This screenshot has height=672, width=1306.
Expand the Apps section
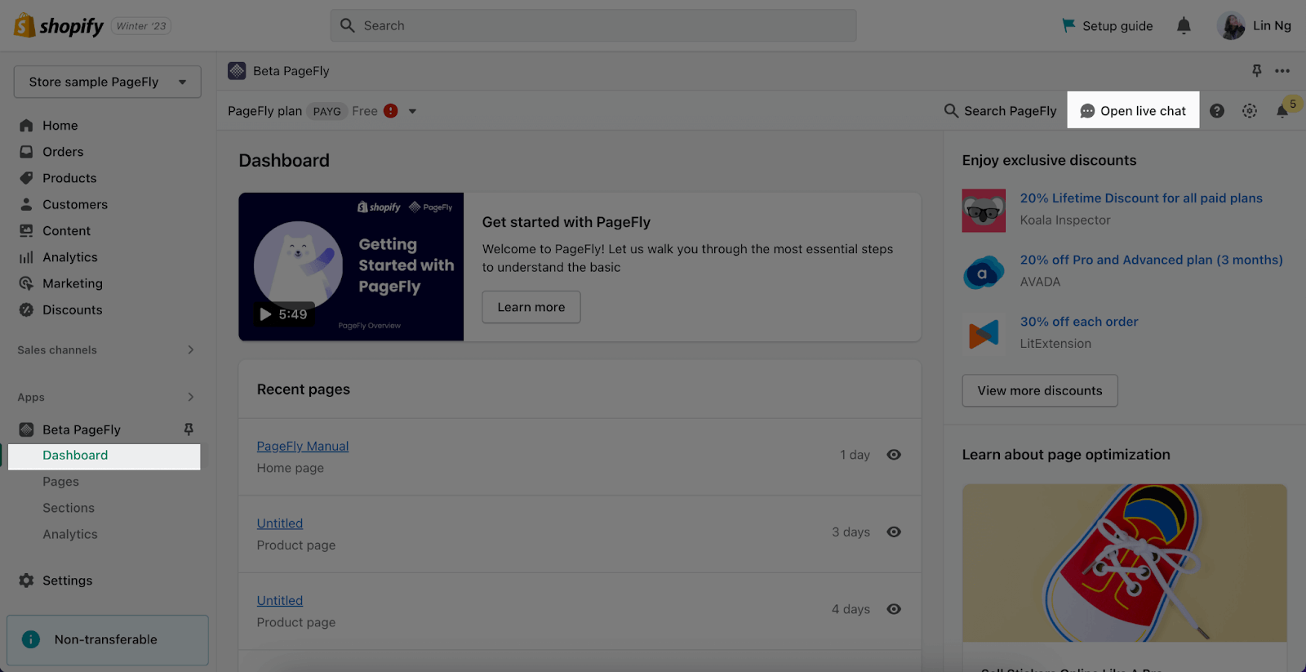pyautogui.click(x=190, y=397)
